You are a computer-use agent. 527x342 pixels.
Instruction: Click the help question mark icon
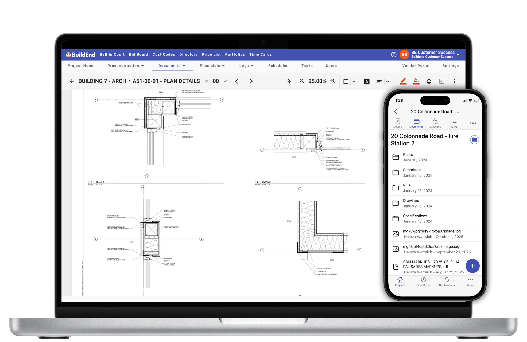[x=394, y=54]
